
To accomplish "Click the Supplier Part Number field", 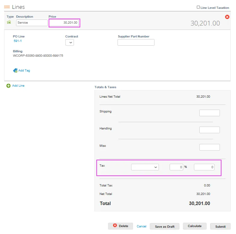I will pos(136,42).
